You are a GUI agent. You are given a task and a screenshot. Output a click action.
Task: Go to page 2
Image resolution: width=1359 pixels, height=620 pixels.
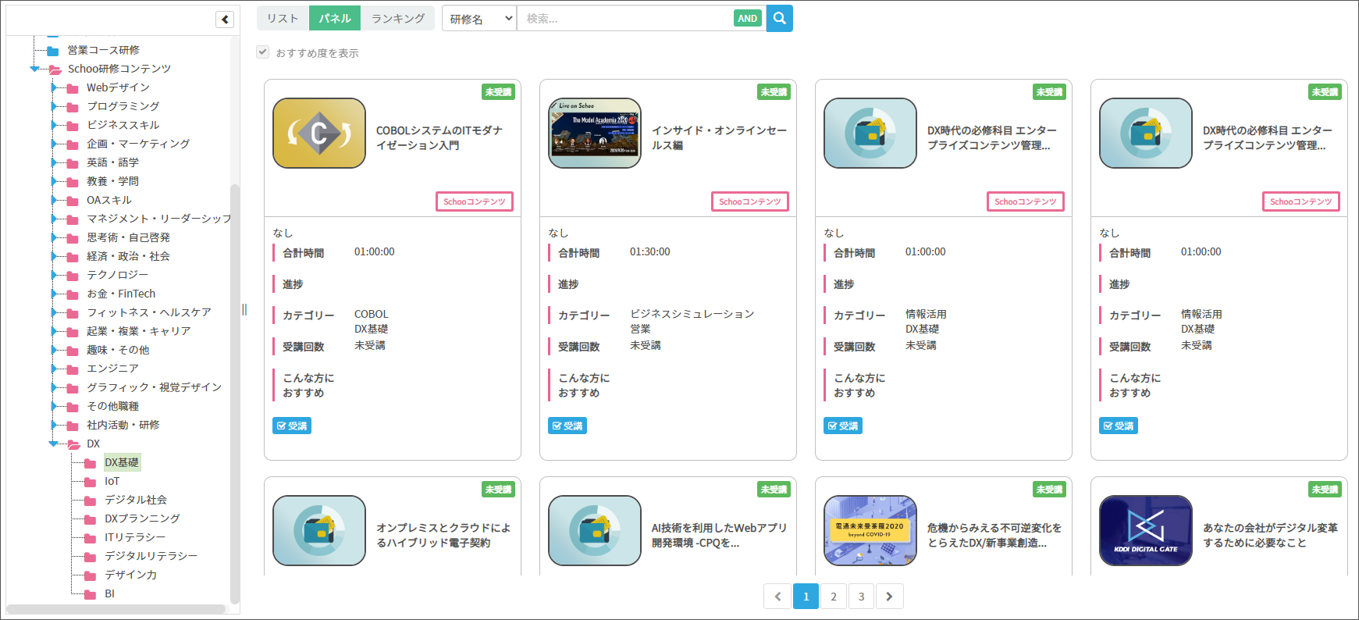click(834, 597)
